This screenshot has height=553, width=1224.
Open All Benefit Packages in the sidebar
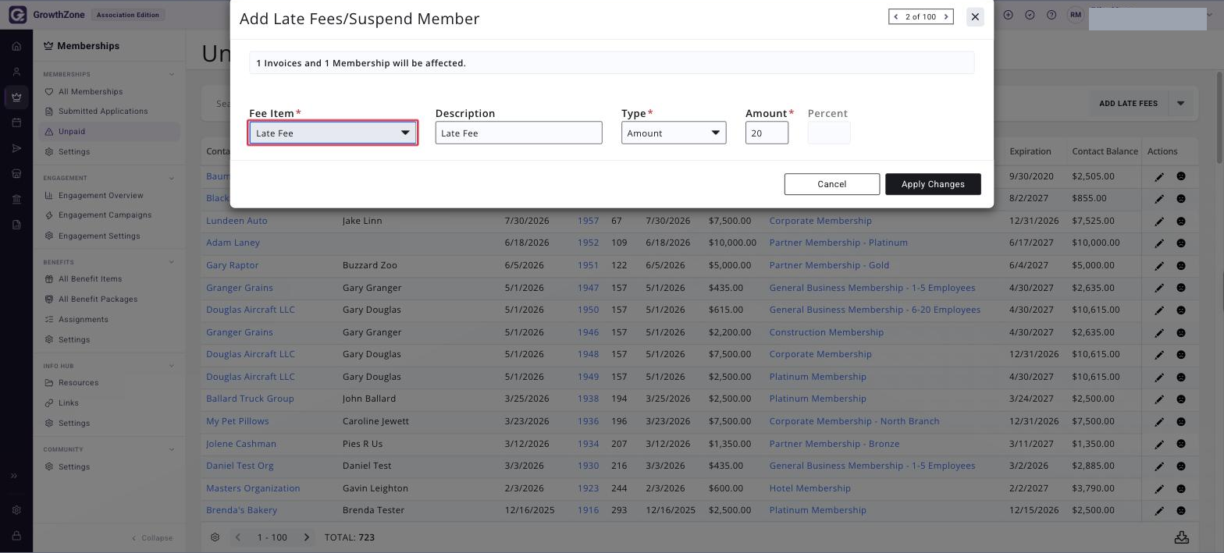98,300
